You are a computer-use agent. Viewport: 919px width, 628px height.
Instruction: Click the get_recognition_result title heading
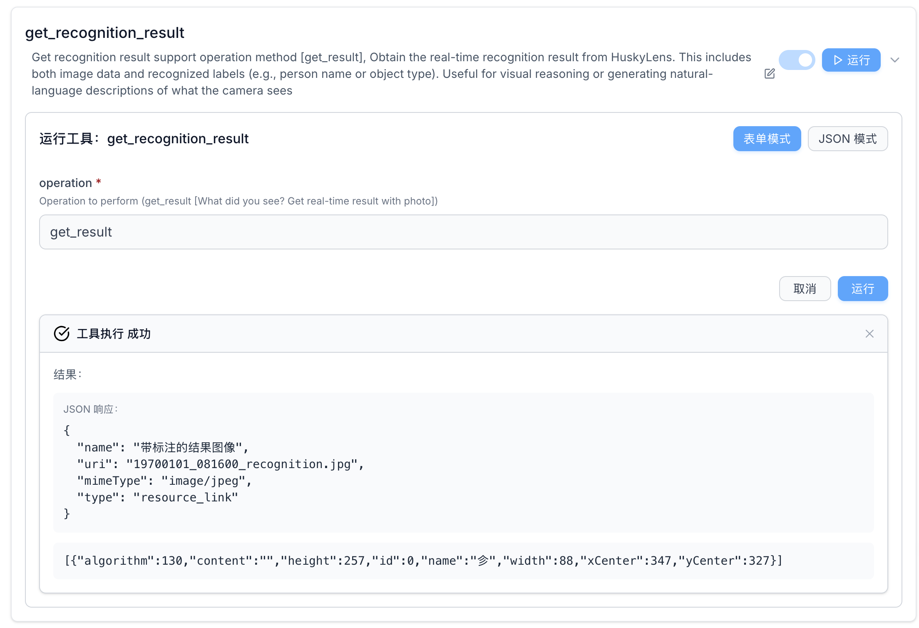click(104, 33)
